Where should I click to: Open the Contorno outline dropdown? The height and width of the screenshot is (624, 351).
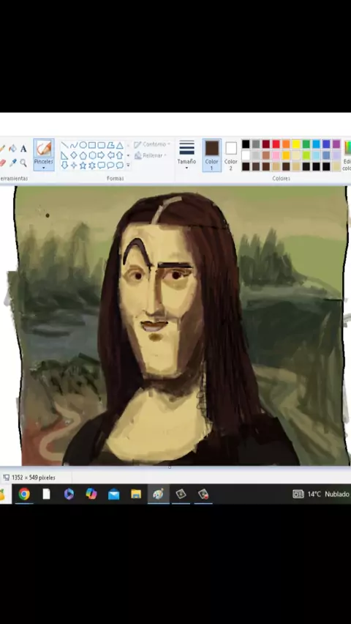152,144
